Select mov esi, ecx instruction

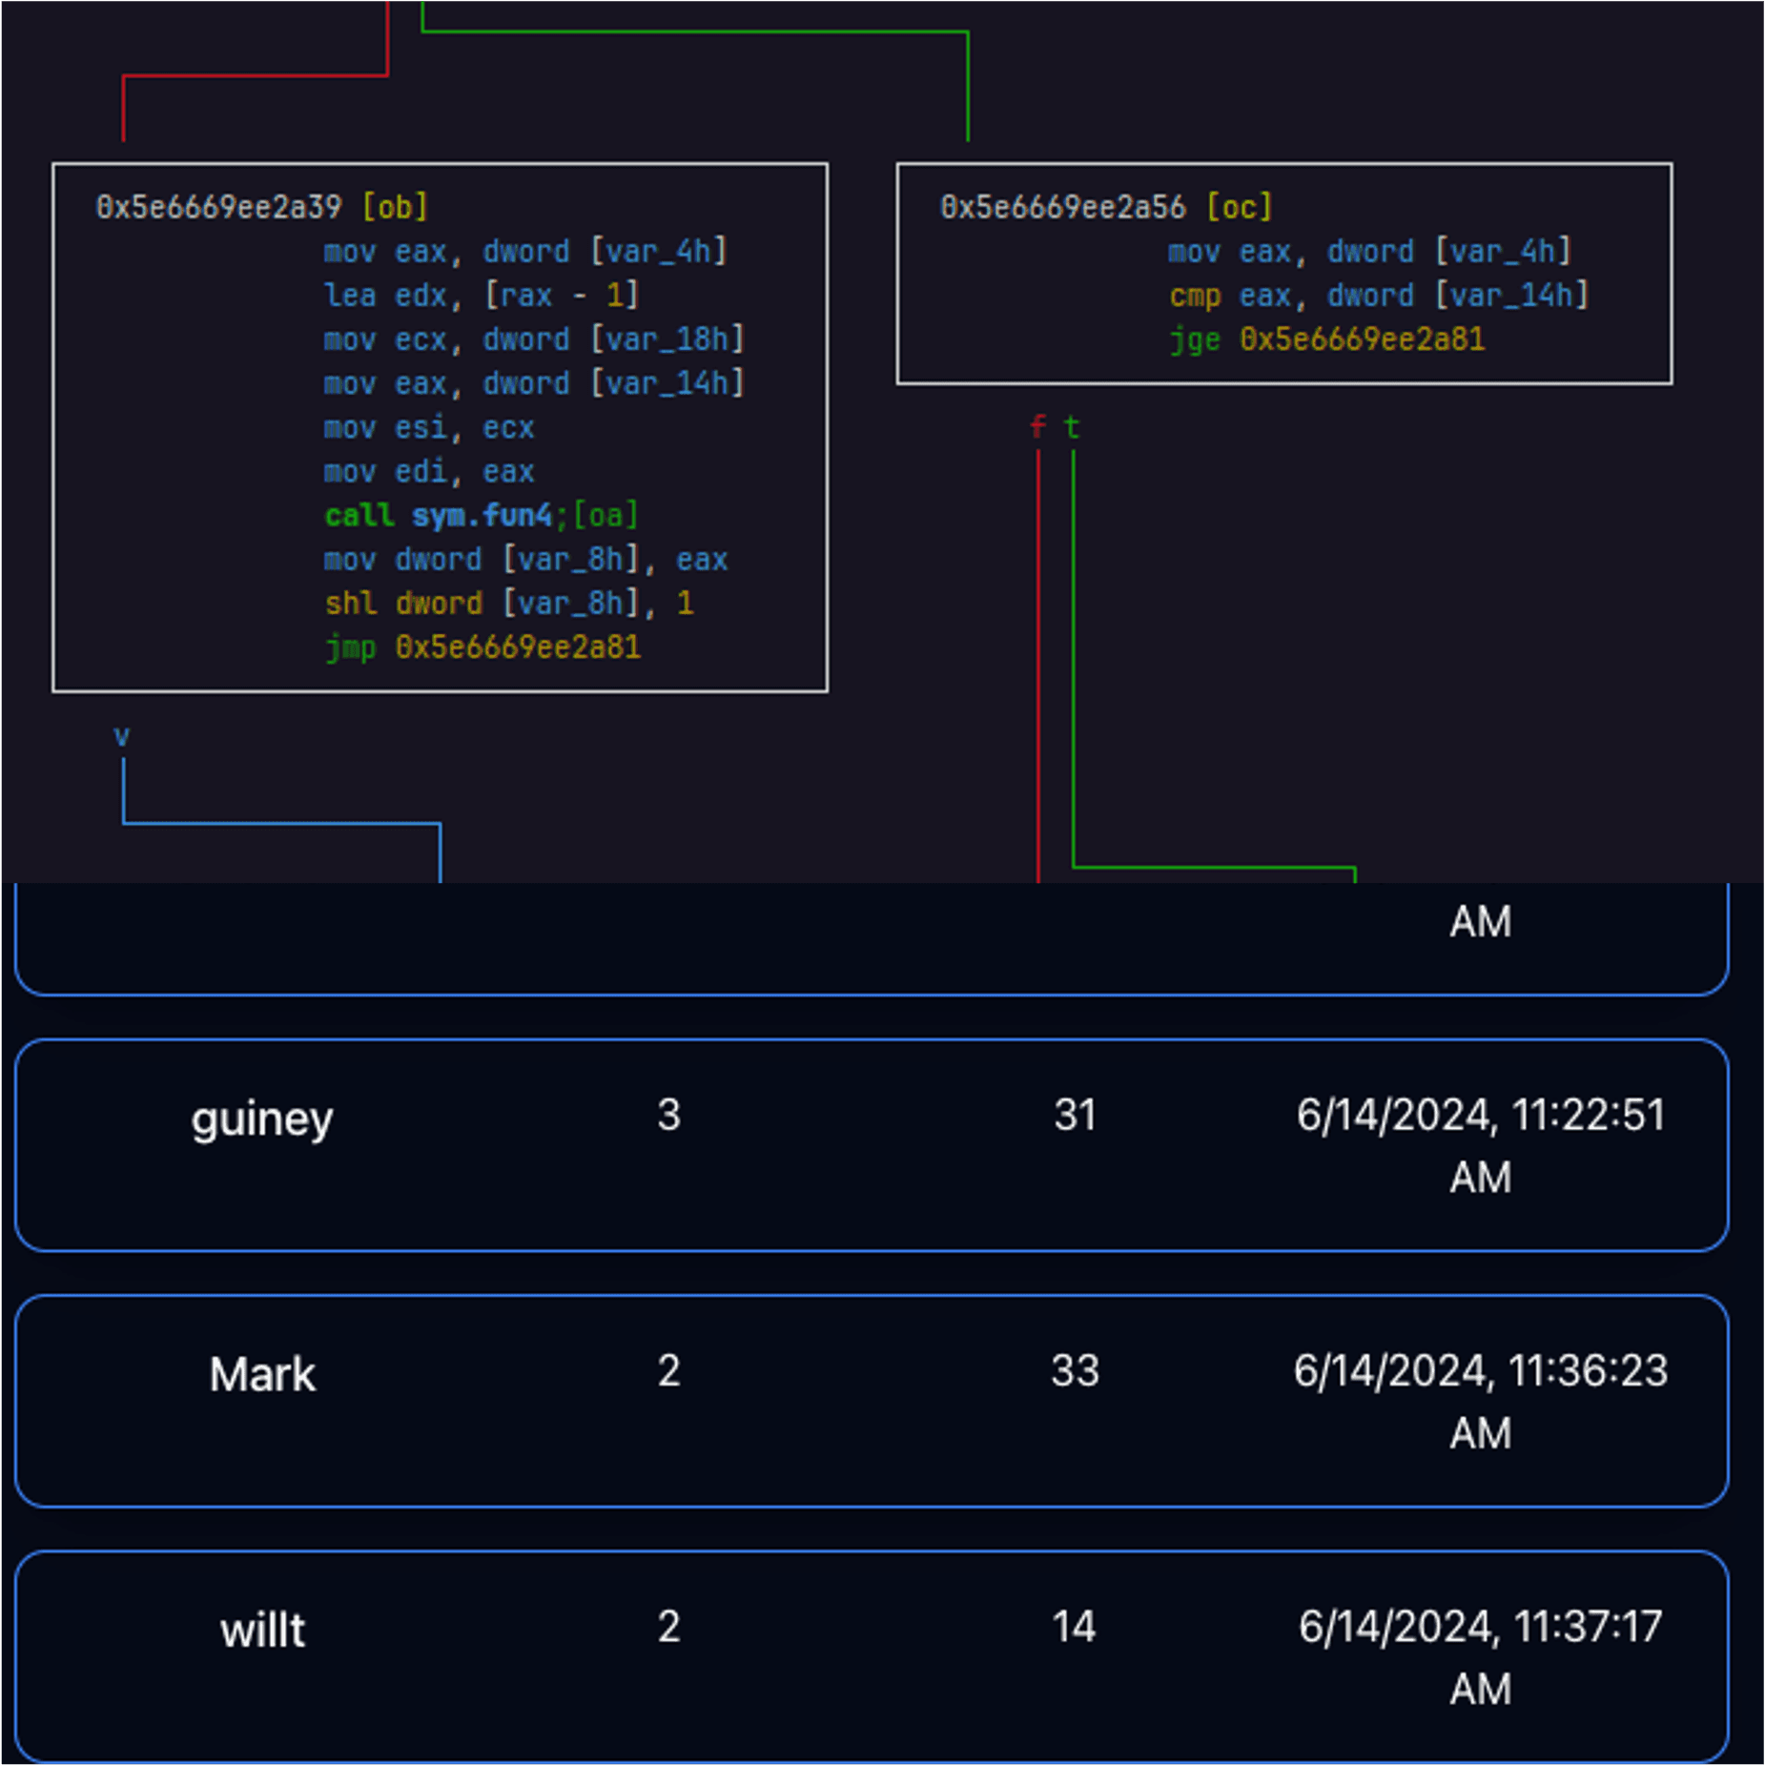pos(429,427)
